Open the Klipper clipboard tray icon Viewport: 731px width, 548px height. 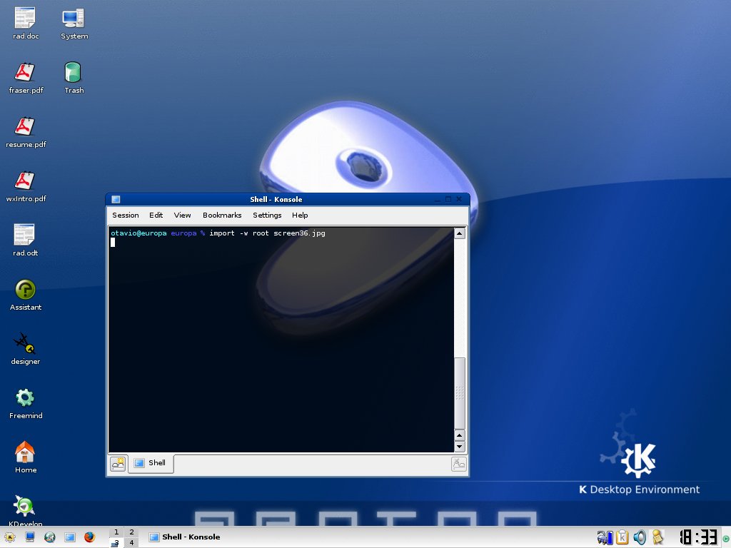622,537
